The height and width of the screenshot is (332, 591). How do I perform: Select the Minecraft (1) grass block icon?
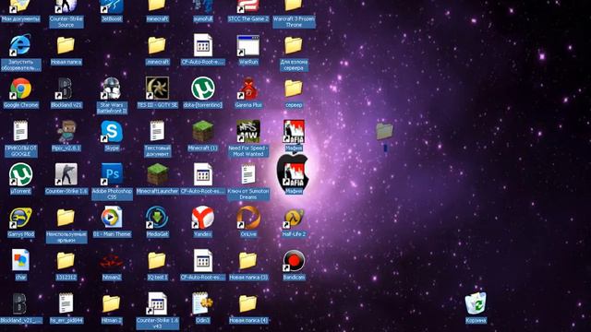(203, 131)
